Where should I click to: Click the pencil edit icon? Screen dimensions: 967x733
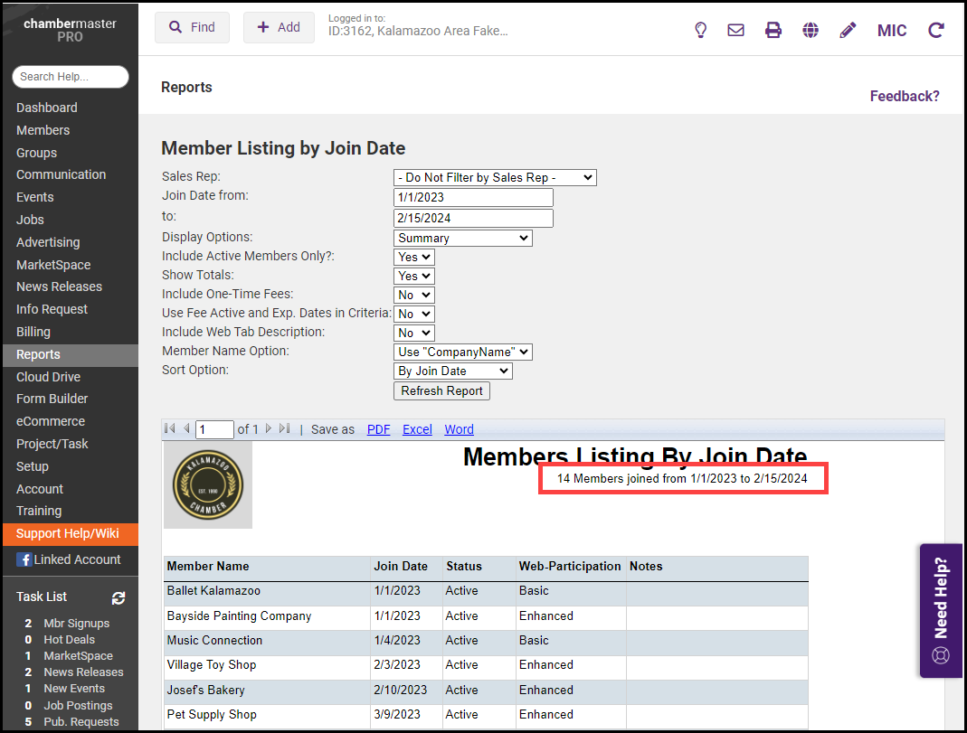848,30
